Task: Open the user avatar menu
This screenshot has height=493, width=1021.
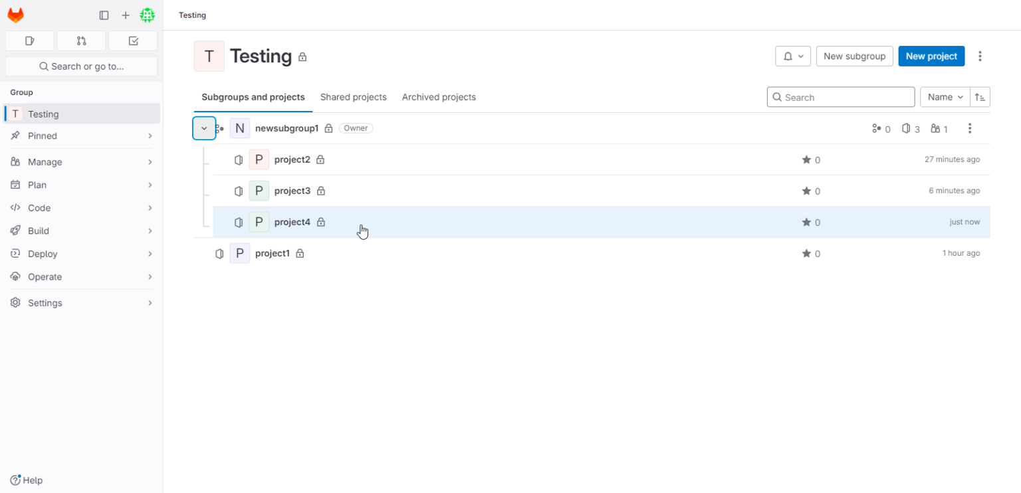Action: (148, 15)
